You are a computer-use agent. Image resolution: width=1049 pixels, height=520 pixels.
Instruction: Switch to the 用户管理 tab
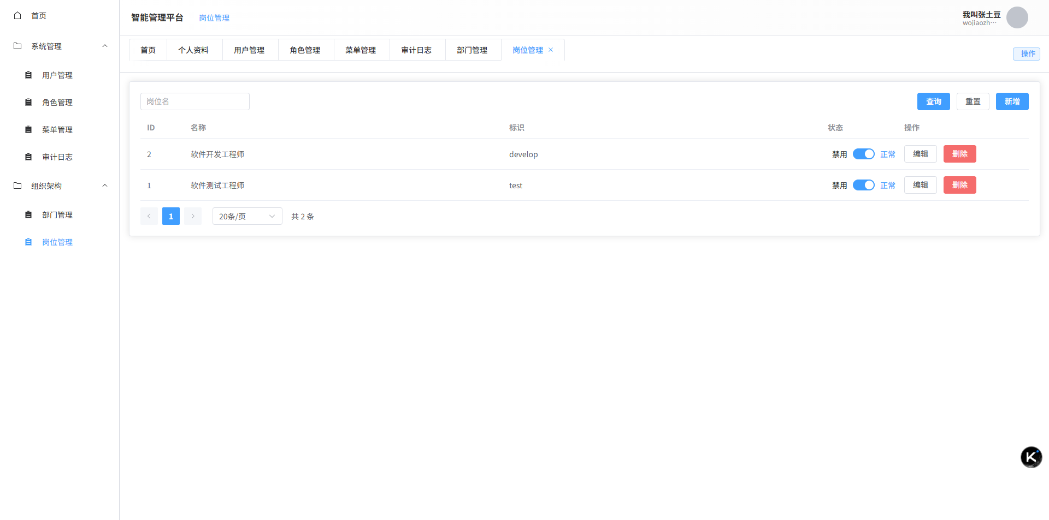tap(249, 50)
